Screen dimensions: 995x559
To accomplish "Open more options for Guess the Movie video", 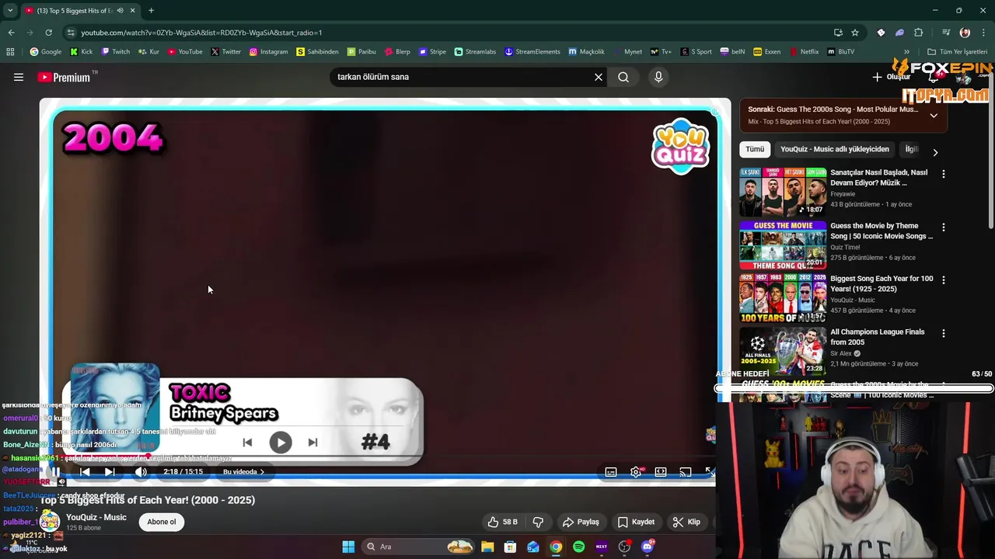I will [944, 227].
